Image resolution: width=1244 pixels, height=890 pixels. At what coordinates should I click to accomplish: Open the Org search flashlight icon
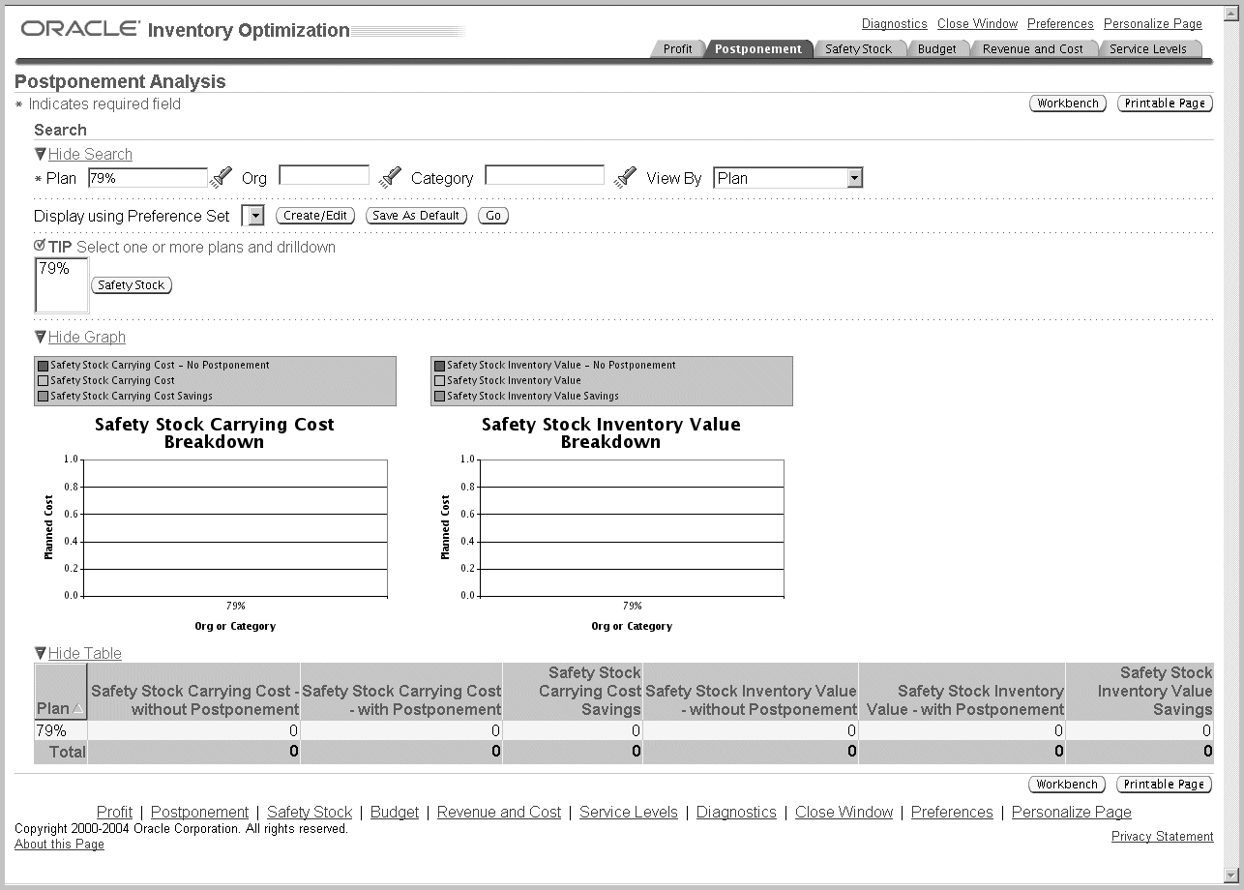390,177
